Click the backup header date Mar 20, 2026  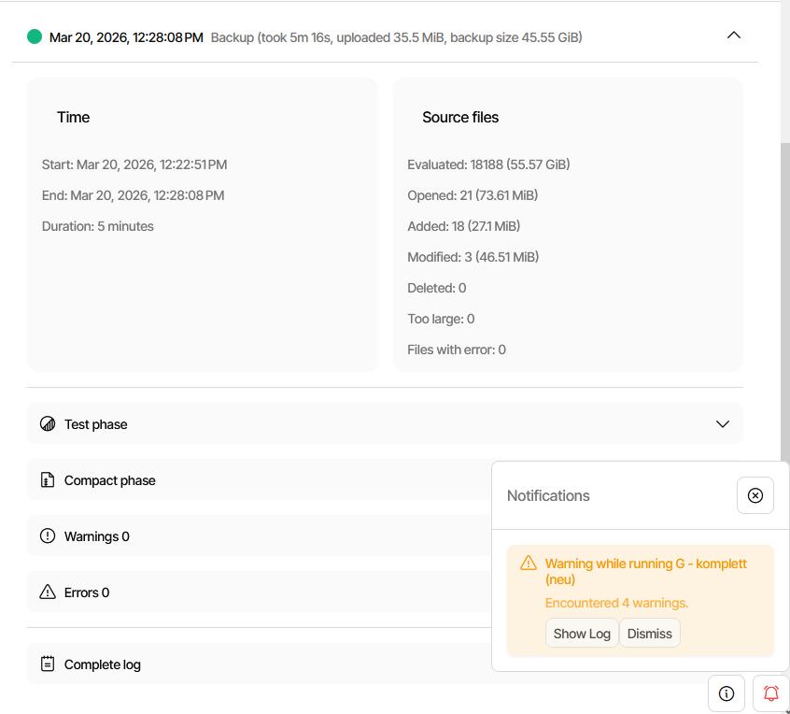[x=126, y=37]
